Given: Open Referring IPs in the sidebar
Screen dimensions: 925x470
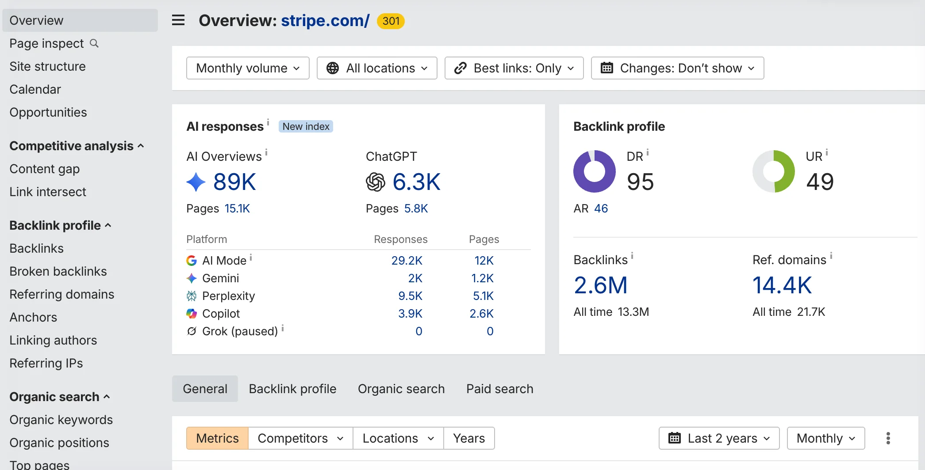Looking at the screenshot, I should (x=46, y=363).
